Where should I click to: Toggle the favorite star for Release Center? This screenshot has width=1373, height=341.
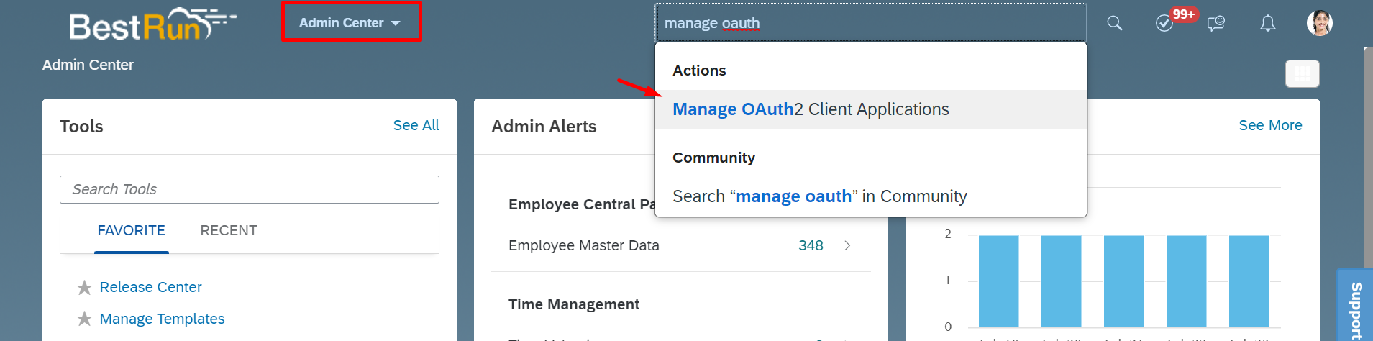84,288
